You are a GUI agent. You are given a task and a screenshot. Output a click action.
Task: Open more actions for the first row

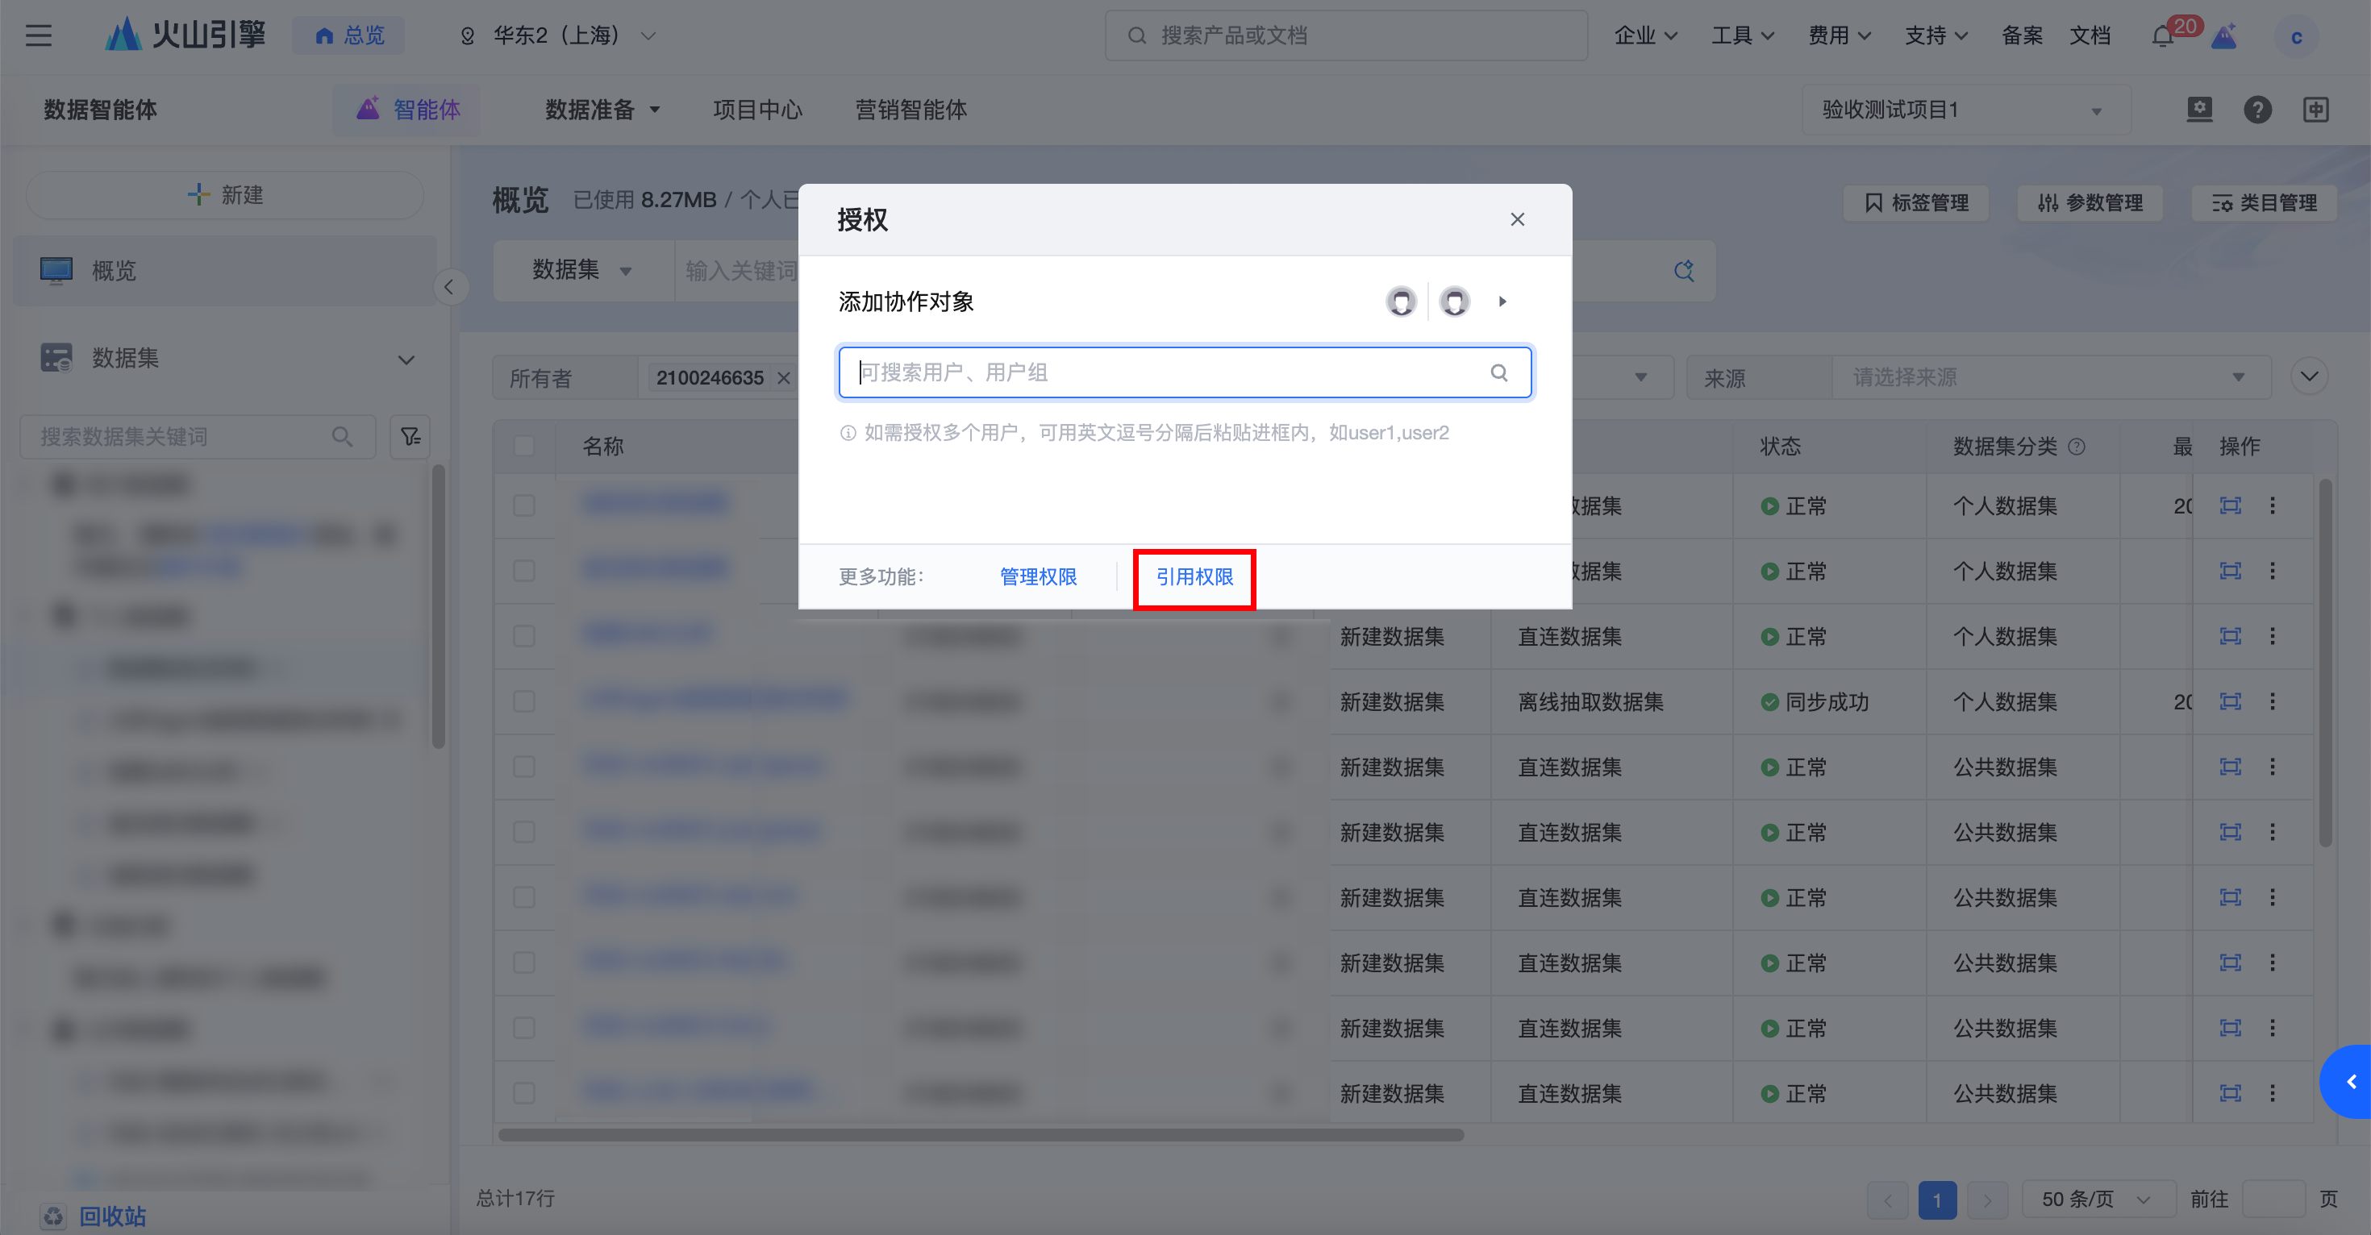2272,505
